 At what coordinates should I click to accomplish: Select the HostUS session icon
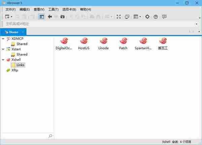(x=83, y=41)
